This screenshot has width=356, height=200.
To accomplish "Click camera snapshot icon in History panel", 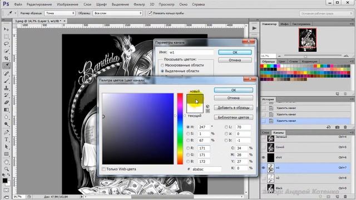I will (337, 127).
